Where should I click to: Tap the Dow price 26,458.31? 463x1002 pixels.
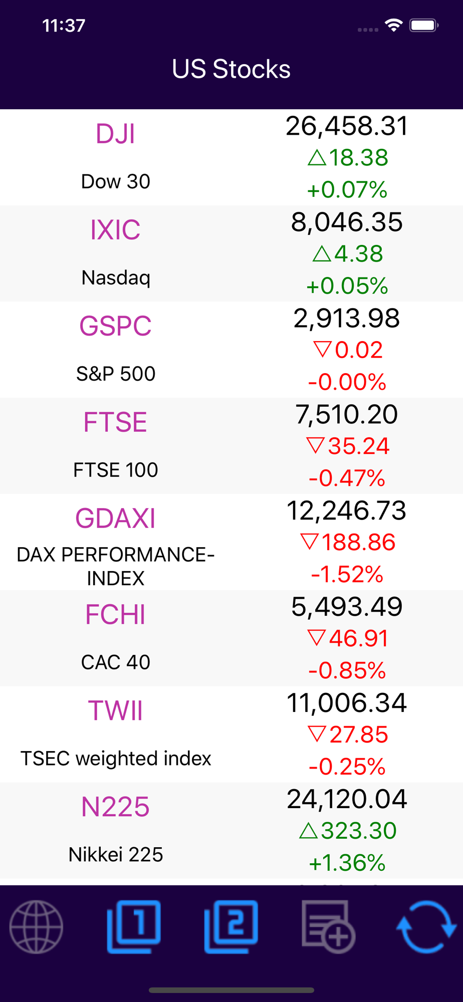tap(347, 126)
